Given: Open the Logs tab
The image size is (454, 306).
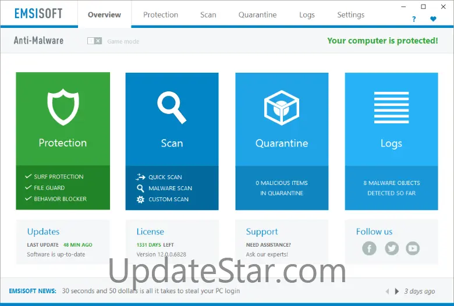Looking at the screenshot, I should [x=307, y=15].
